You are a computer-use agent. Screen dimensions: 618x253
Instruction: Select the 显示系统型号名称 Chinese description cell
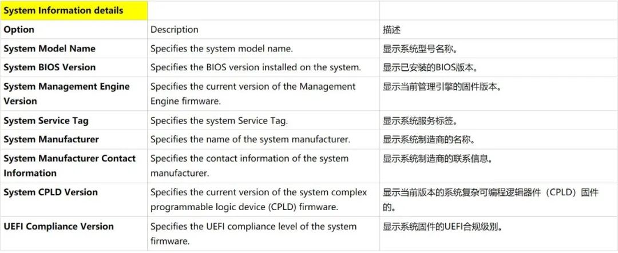pyautogui.click(x=498, y=49)
